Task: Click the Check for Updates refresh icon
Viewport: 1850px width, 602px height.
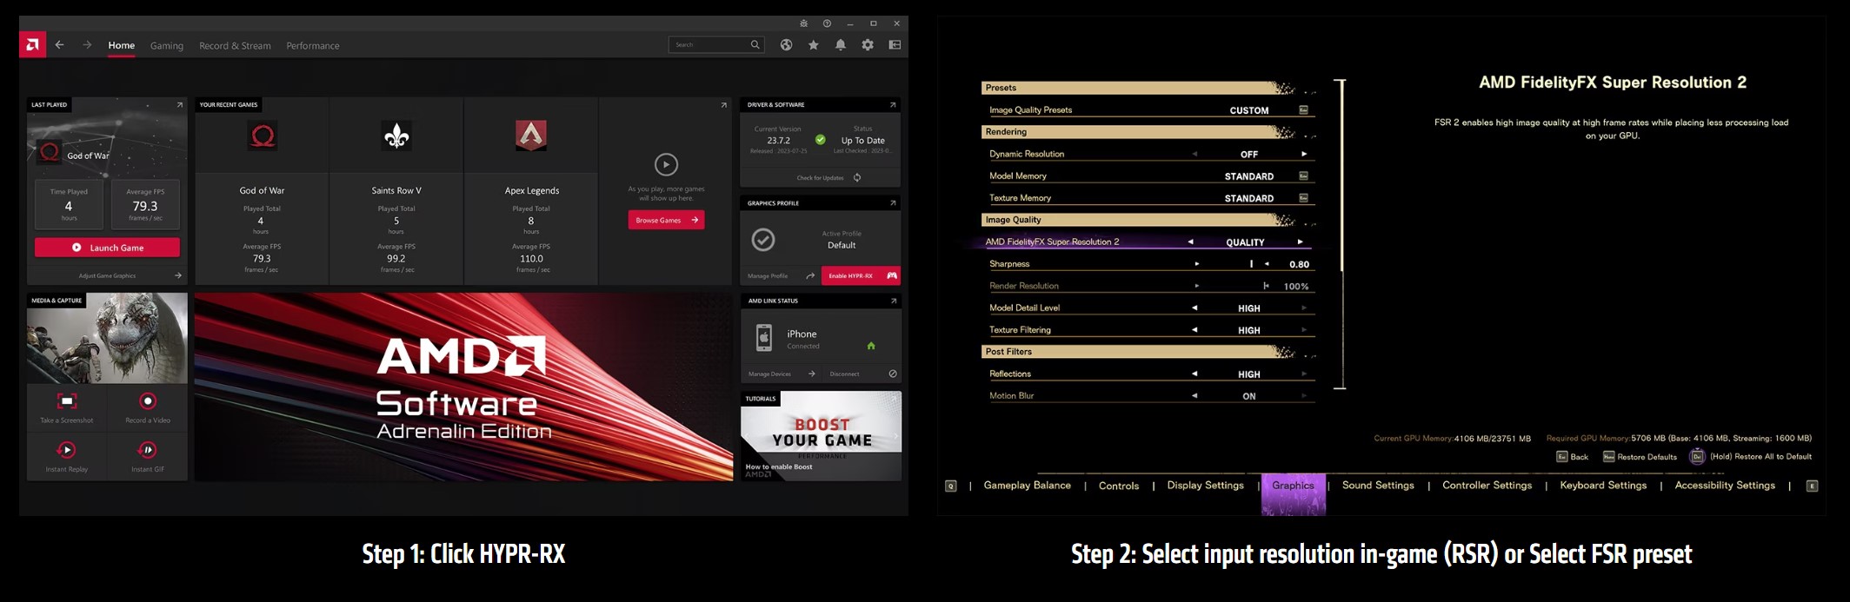Action: point(857,178)
